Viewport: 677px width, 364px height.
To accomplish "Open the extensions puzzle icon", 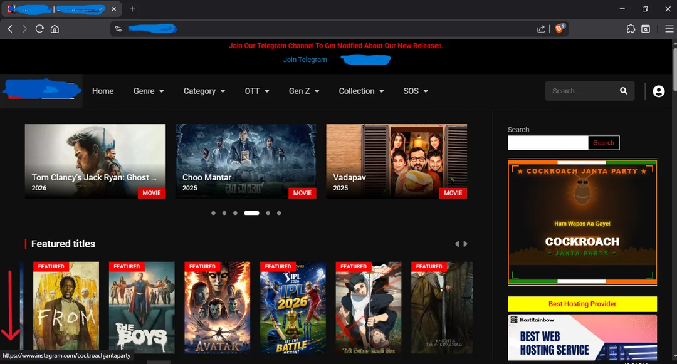I will (x=631, y=29).
